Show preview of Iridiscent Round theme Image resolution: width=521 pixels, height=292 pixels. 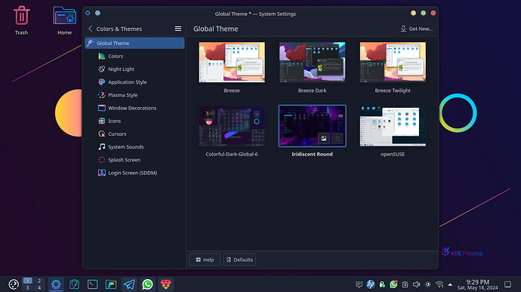click(324, 139)
